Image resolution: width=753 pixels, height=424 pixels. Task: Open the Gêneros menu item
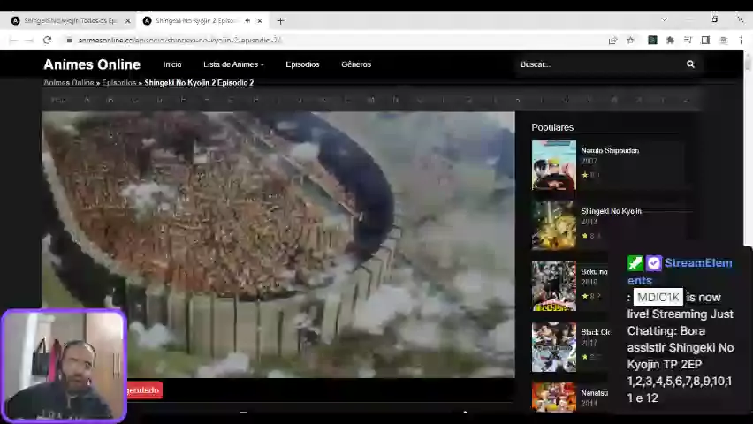tap(356, 64)
